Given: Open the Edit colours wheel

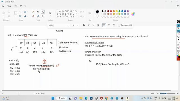Looking at the screenshot, I should (x=133, y=14).
